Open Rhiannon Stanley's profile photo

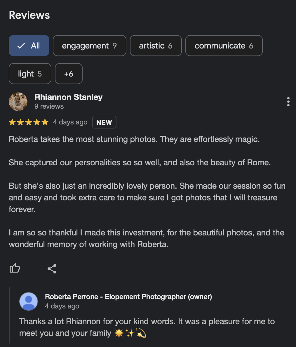[18, 102]
